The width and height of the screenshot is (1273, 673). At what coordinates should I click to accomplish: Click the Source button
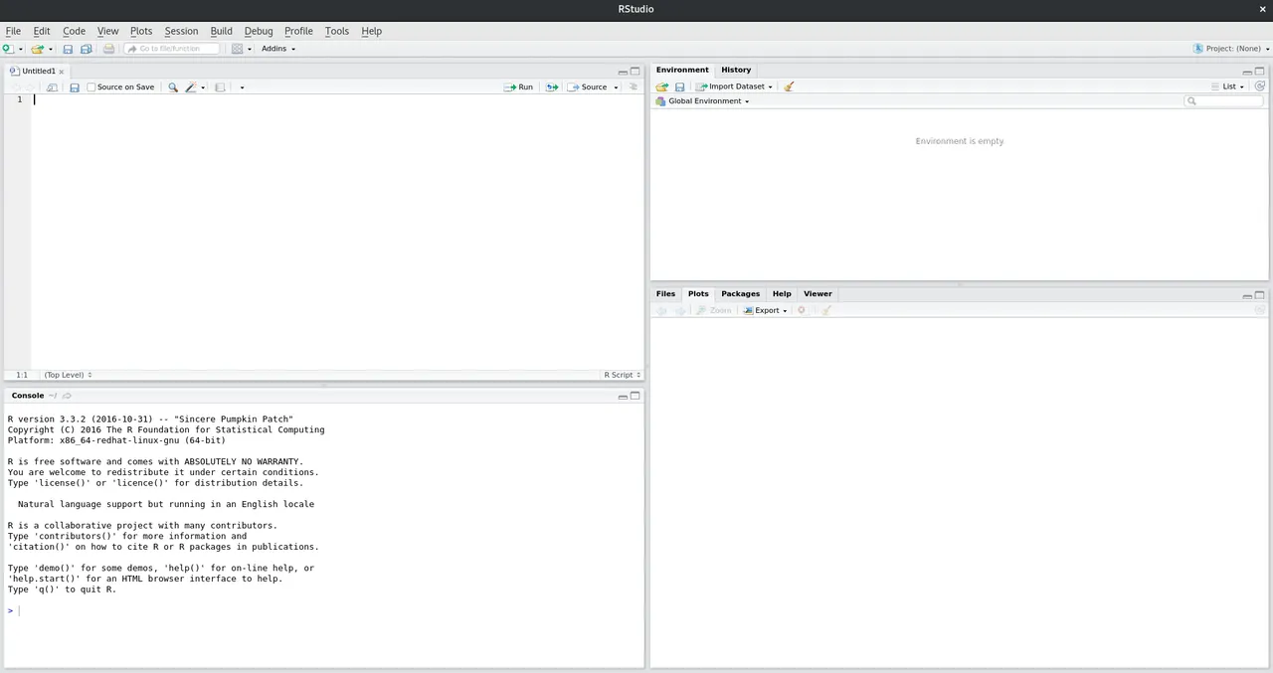point(588,87)
